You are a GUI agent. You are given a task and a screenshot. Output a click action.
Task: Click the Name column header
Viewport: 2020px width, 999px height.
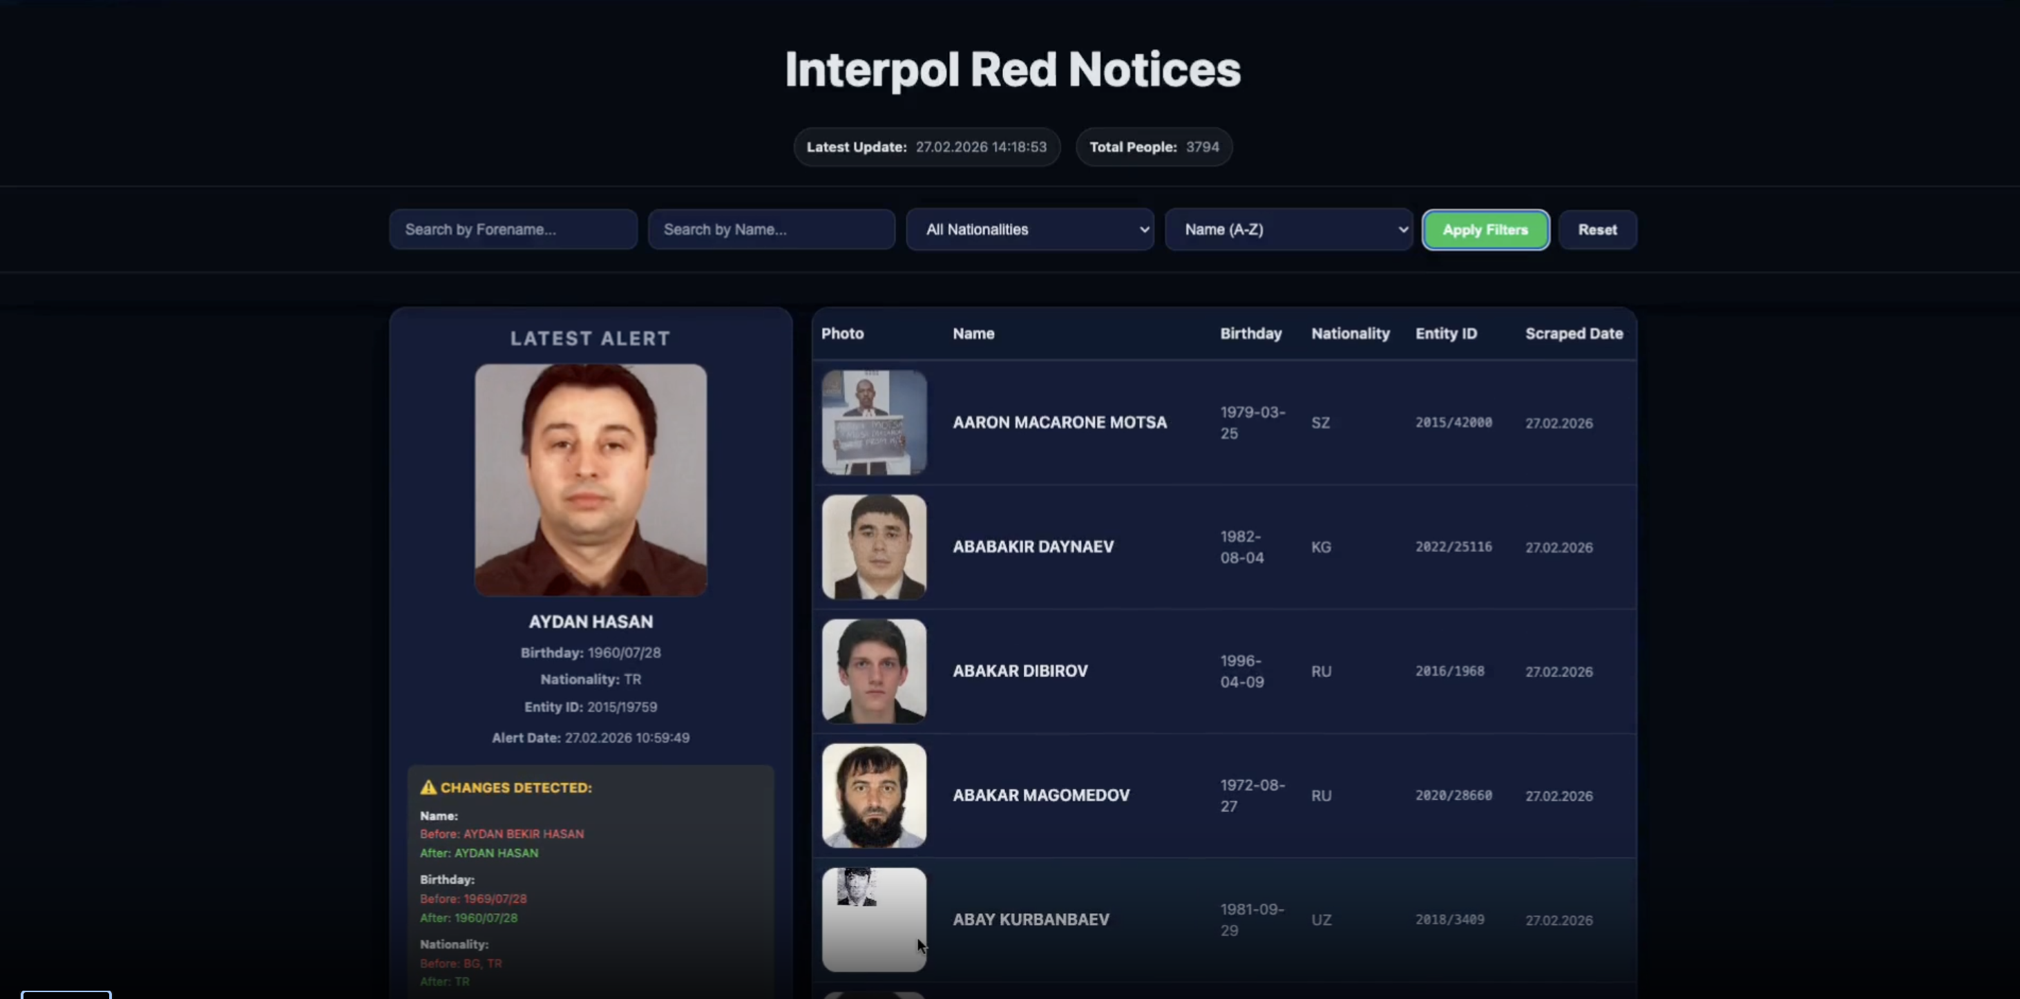[973, 333]
